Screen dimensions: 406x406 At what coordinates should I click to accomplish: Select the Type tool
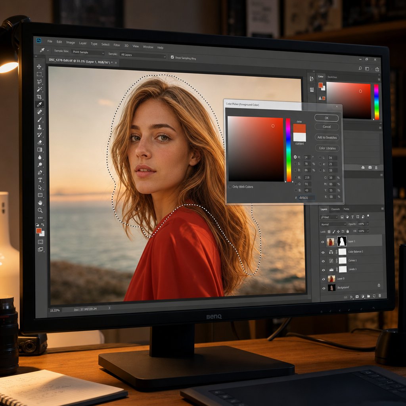[x=40, y=180]
